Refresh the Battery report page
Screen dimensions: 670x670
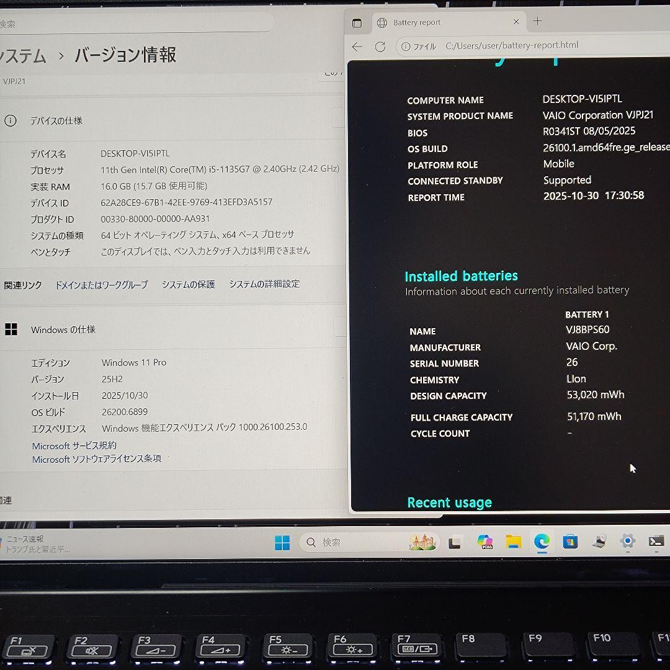(380, 46)
